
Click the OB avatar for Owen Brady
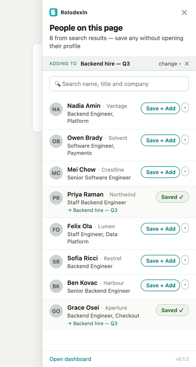click(56, 141)
